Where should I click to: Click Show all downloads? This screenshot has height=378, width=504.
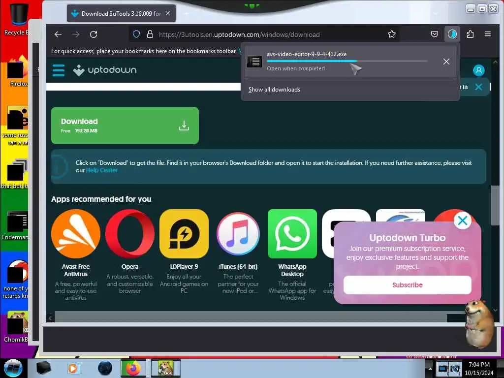click(274, 90)
